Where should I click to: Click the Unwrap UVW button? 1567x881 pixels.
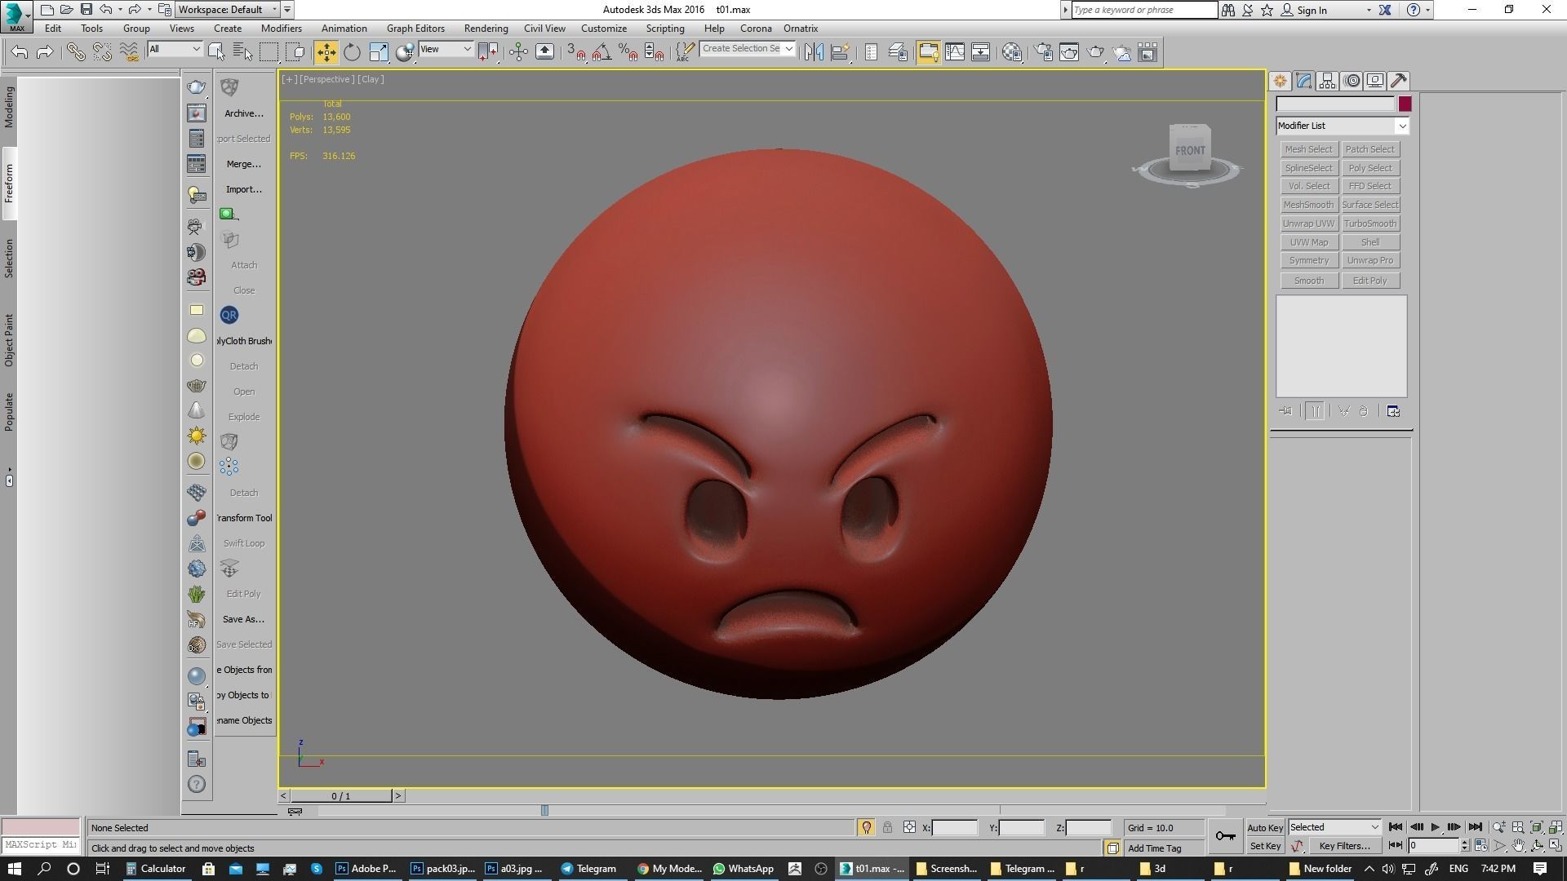coord(1308,224)
